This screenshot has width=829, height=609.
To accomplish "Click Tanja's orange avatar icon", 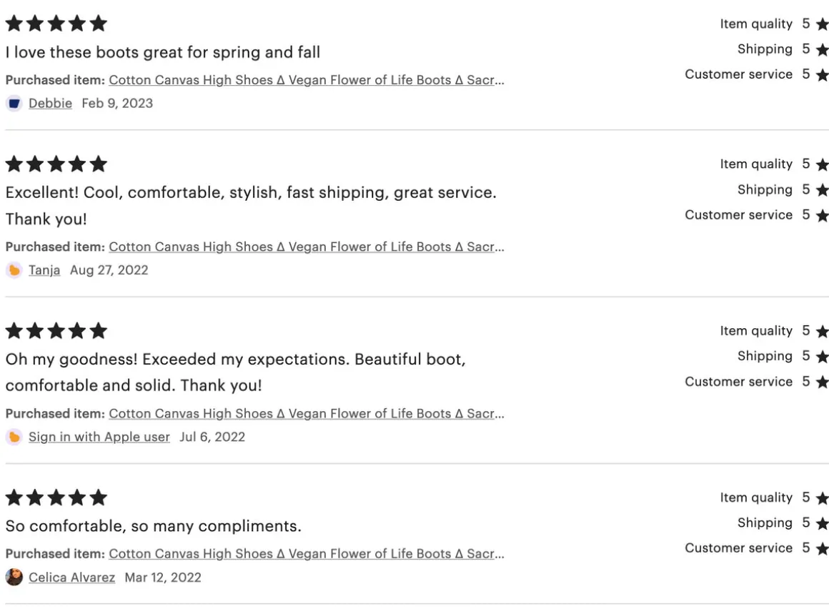I will point(14,270).
